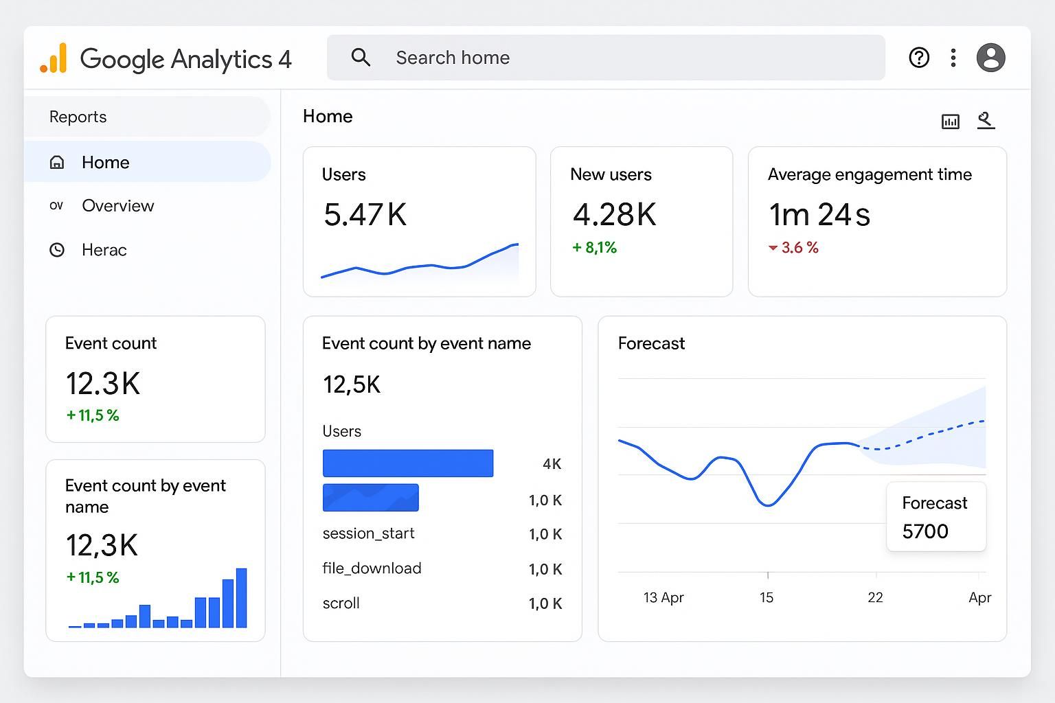Screen dimensions: 1055x703
Task: Click 1,0 K value beside file_download
Action: [545, 569]
